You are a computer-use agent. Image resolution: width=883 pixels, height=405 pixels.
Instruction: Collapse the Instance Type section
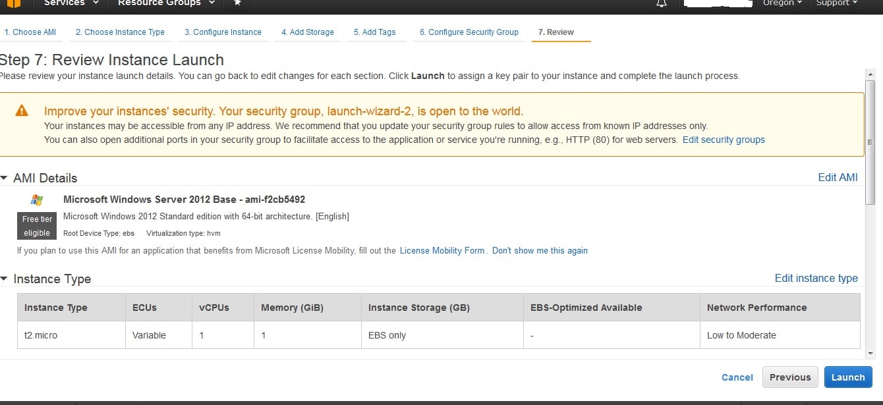tap(4, 279)
